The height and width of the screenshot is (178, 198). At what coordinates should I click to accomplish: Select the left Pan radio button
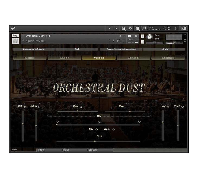[x=81, y=107]
